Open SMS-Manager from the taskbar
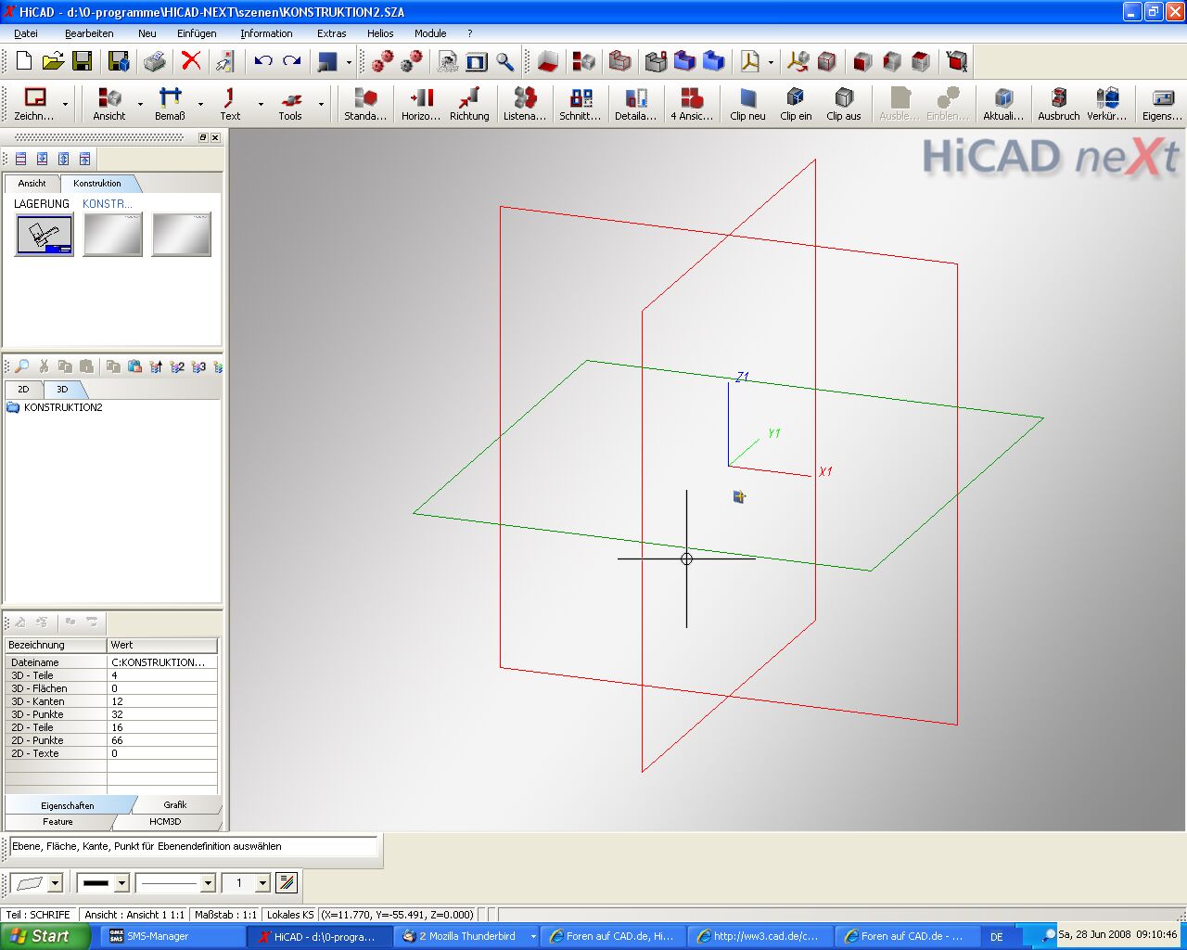 pos(172,936)
